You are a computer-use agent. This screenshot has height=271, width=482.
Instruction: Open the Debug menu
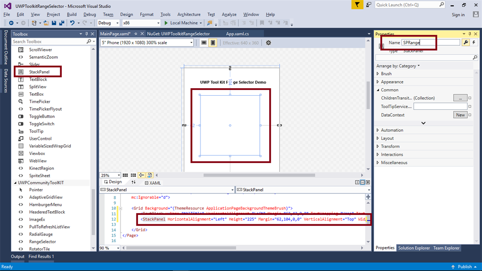point(89,15)
